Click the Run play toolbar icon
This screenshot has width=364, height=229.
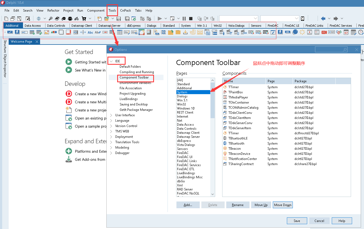tap(160, 19)
